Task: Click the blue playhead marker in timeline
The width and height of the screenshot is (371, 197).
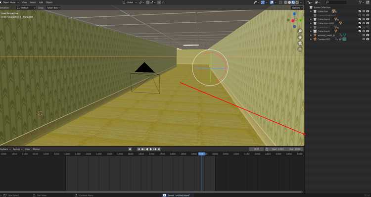Action: click(202, 154)
